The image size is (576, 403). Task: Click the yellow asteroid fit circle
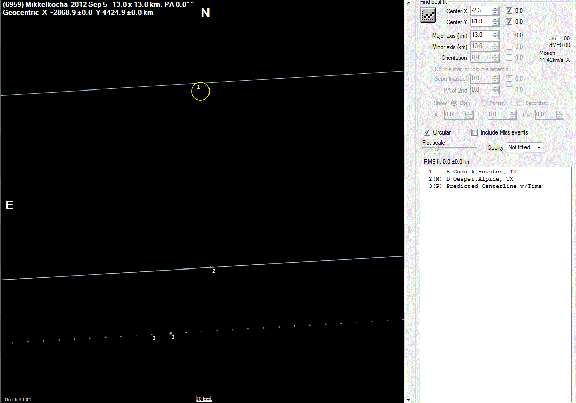pyautogui.click(x=200, y=92)
